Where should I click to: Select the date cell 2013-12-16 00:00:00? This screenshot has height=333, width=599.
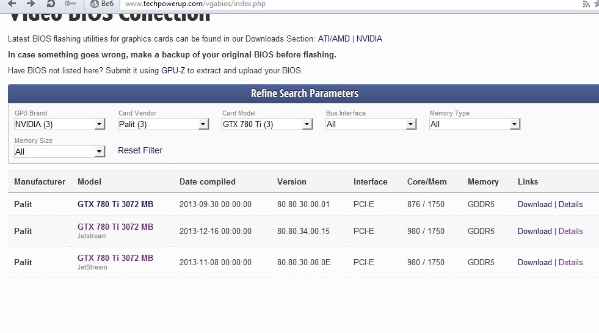click(216, 231)
